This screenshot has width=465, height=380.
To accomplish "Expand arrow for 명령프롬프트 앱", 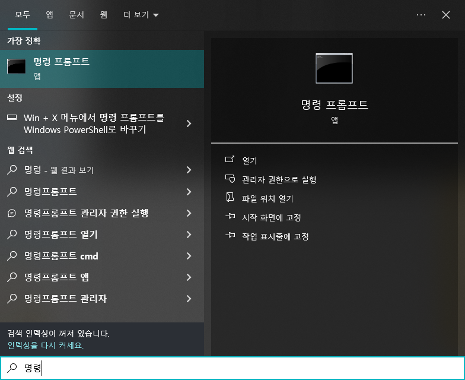I will click(189, 277).
